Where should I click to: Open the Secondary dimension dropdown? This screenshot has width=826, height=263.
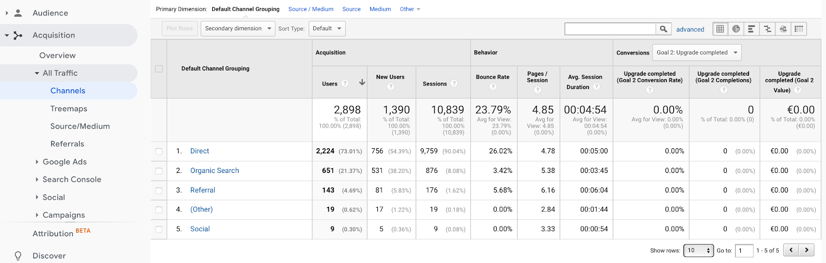238,29
